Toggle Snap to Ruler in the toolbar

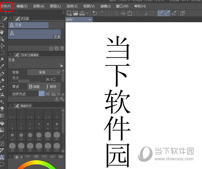pos(160,13)
